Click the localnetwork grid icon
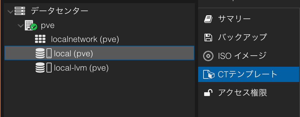The image size is (300, 117). pos(40,39)
